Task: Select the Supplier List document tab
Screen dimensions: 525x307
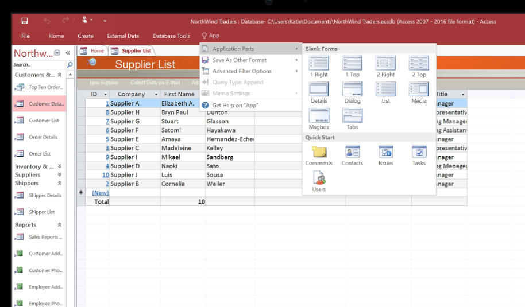Action: (x=132, y=51)
